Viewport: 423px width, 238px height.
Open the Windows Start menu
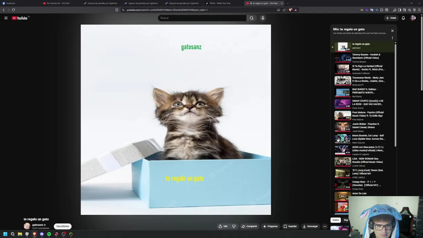point(5,234)
